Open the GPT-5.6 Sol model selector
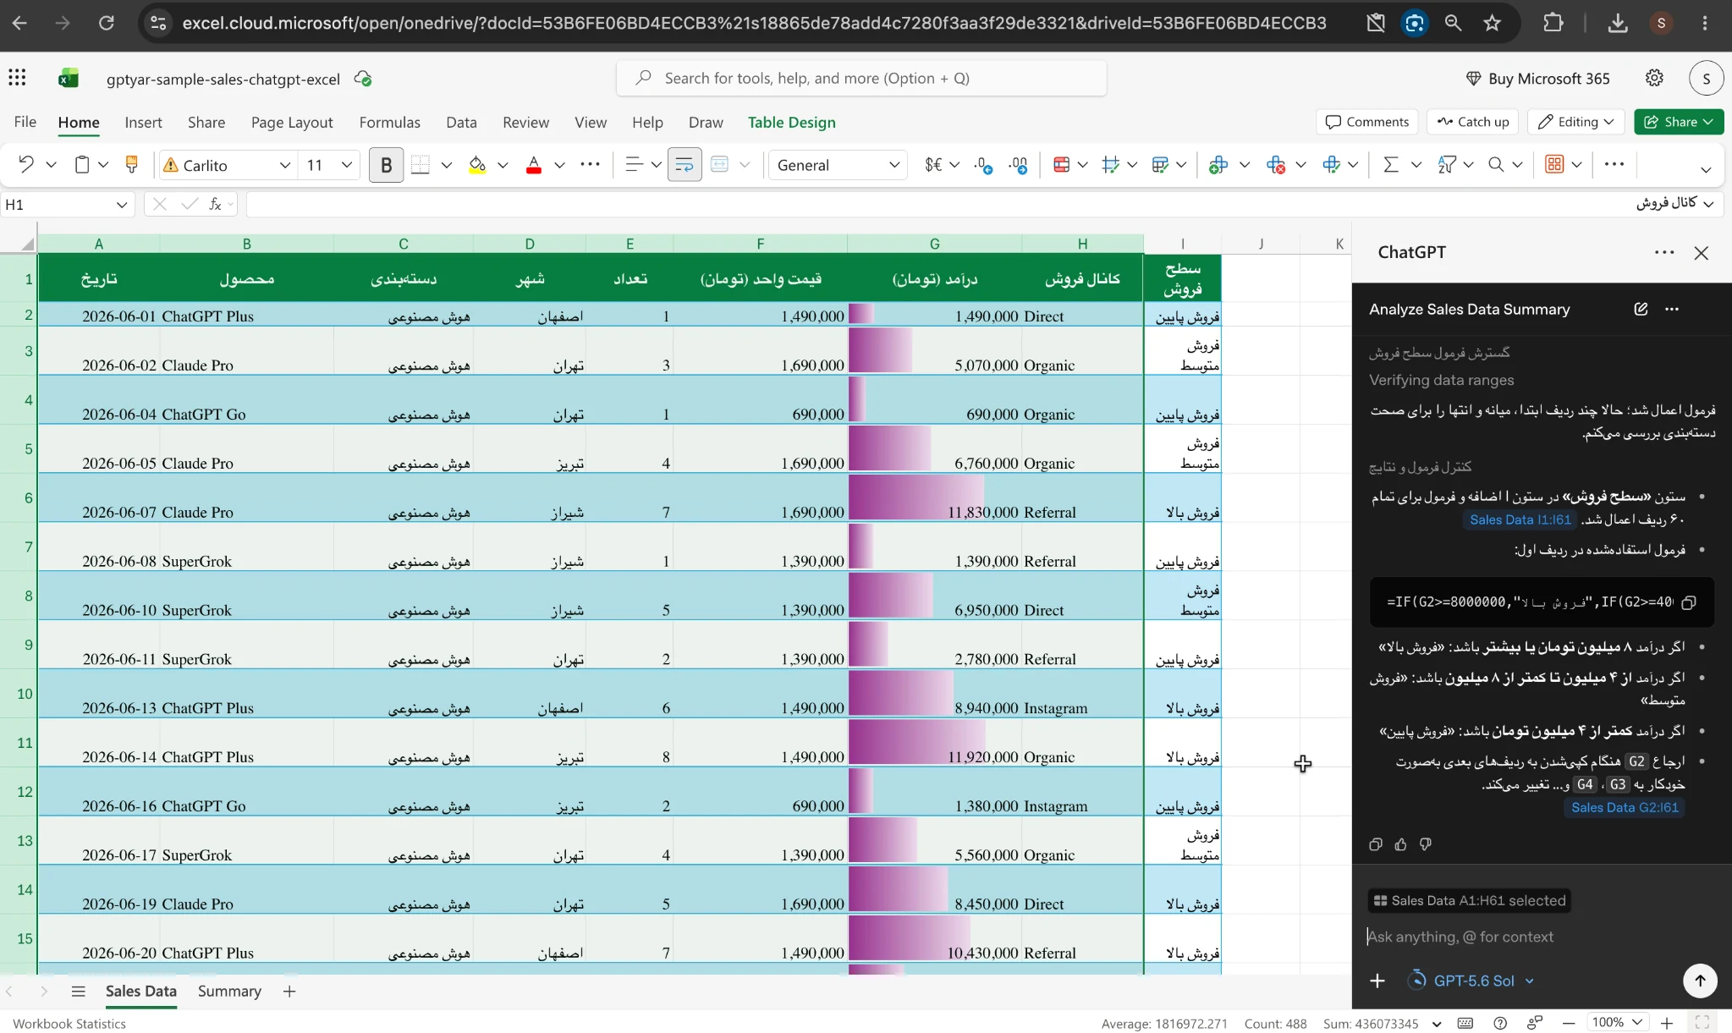The height and width of the screenshot is (1033, 1732). point(1471,981)
